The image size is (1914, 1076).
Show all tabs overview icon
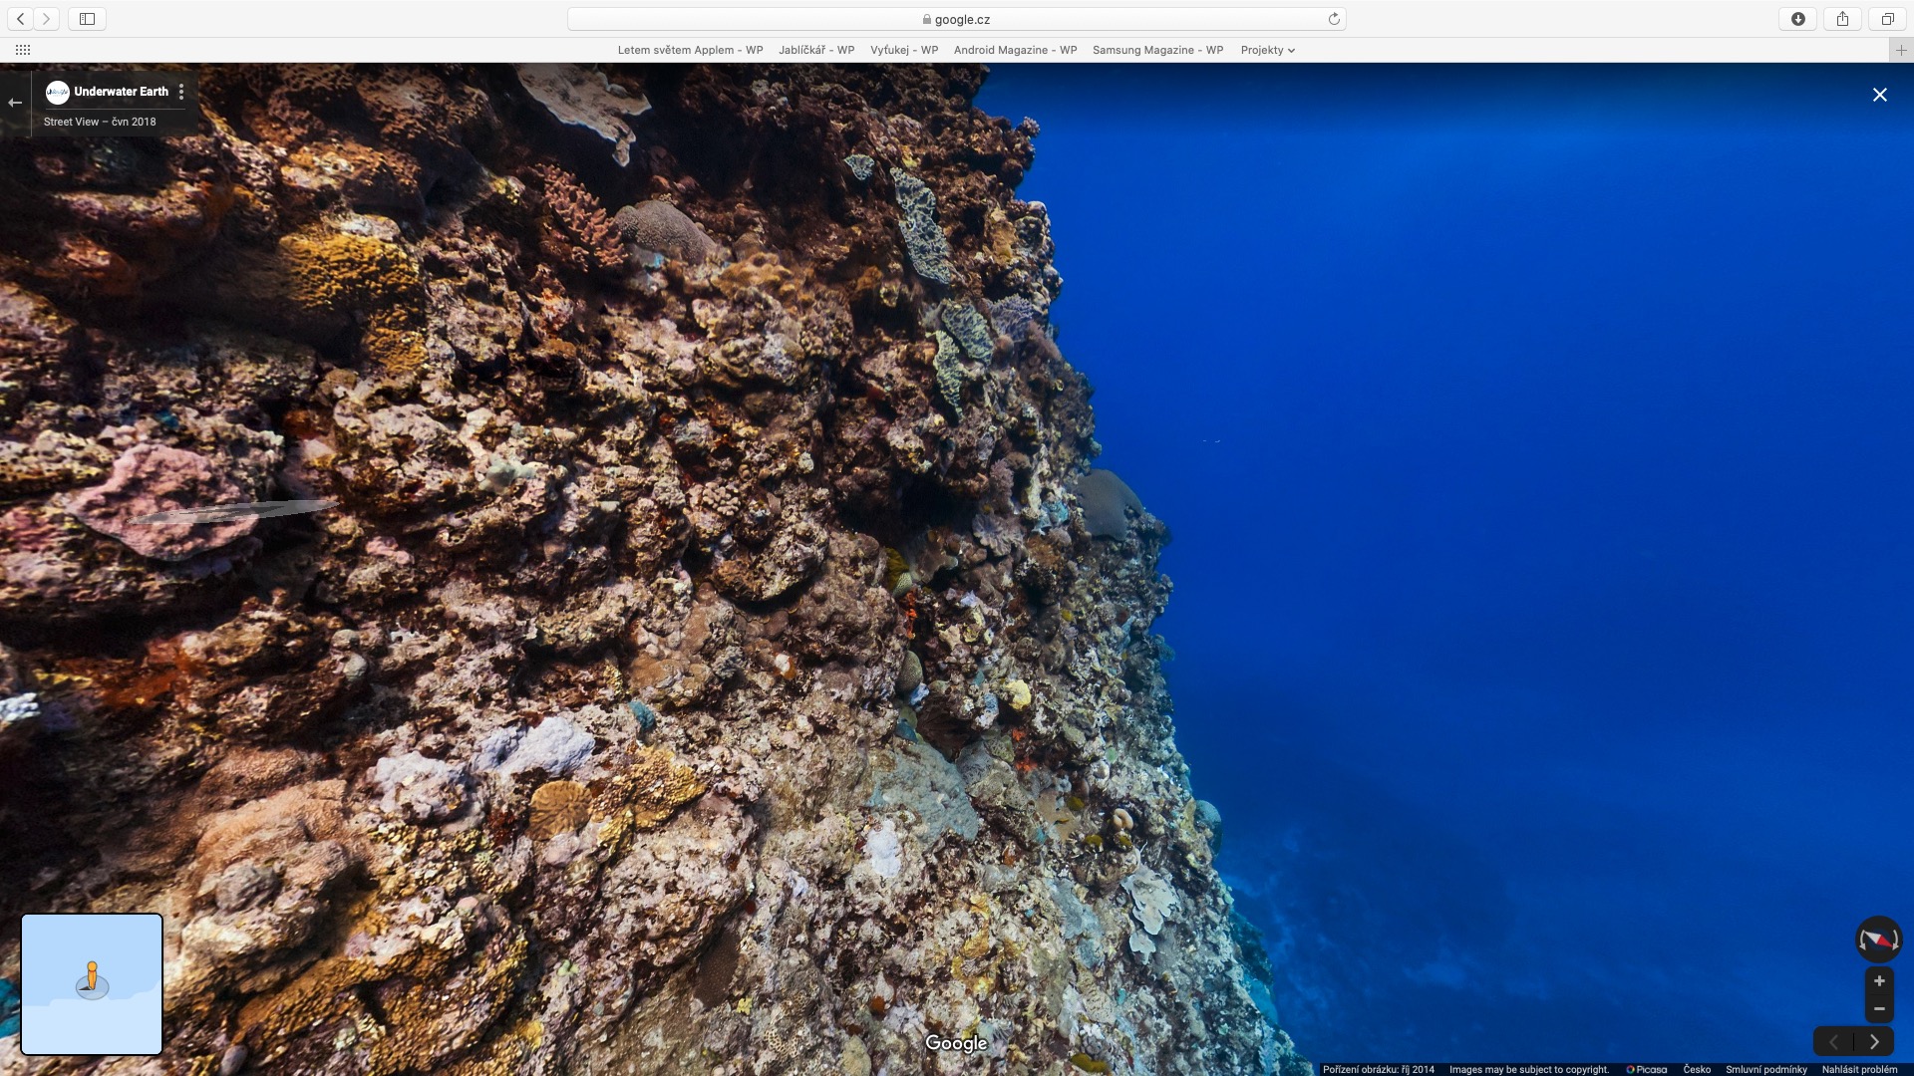(1887, 19)
